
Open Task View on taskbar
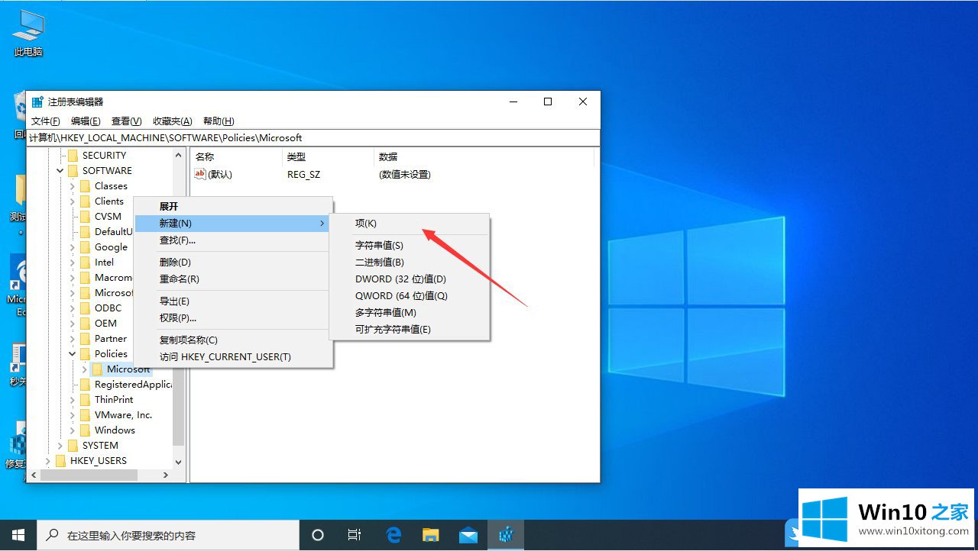pyautogui.click(x=355, y=535)
